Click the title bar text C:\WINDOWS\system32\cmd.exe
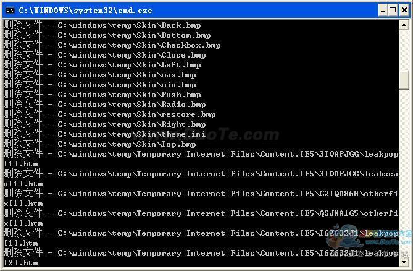This screenshot has height=271, width=413. (86, 11)
